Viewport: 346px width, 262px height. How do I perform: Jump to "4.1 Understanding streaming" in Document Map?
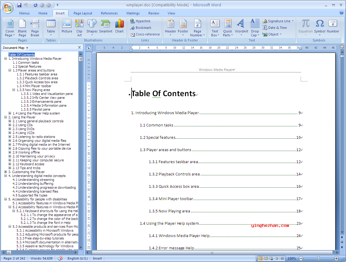tap(33, 180)
